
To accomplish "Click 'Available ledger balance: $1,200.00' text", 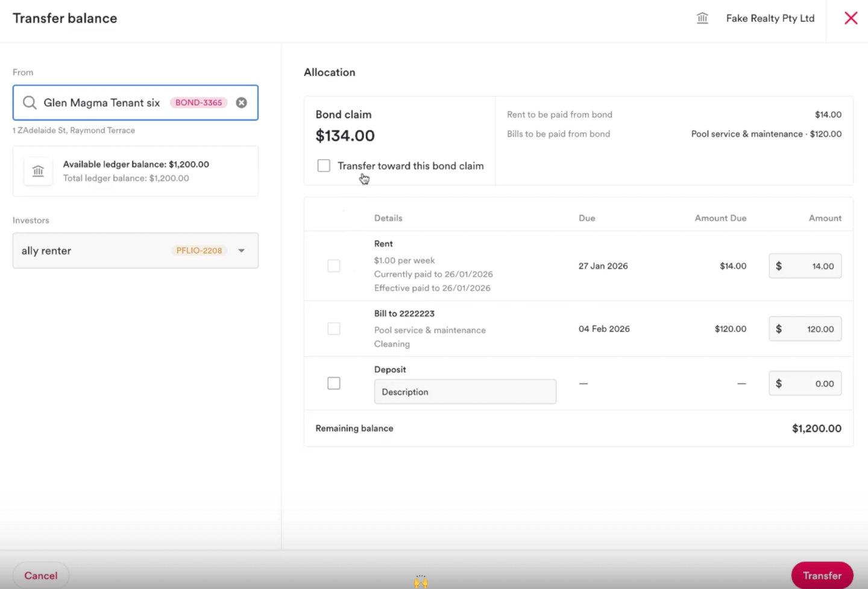I will (x=136, y=164).
